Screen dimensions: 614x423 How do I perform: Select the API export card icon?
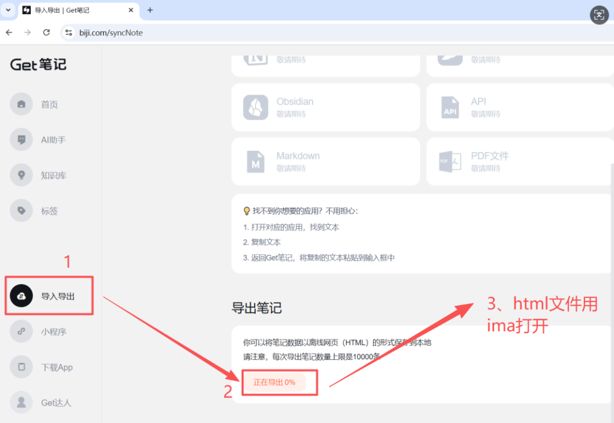tap(449, 107)
